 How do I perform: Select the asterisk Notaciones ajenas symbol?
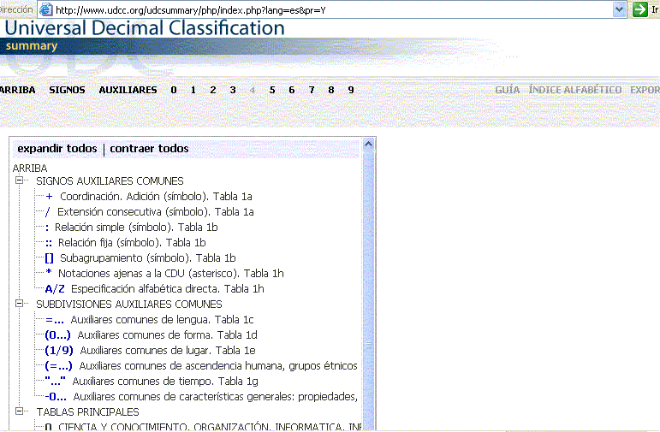tap(49, 274)
